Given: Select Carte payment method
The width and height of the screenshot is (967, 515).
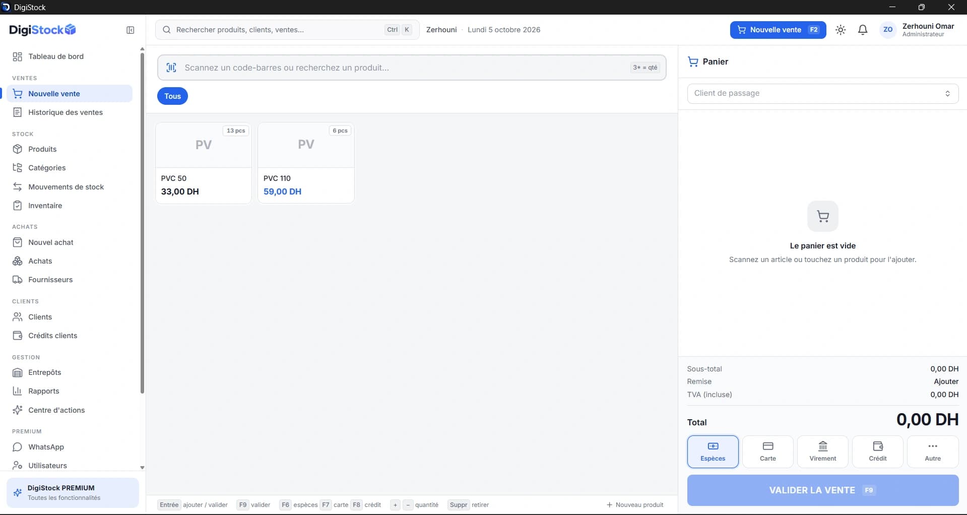Looking at the screenshot, I should 767,452.
